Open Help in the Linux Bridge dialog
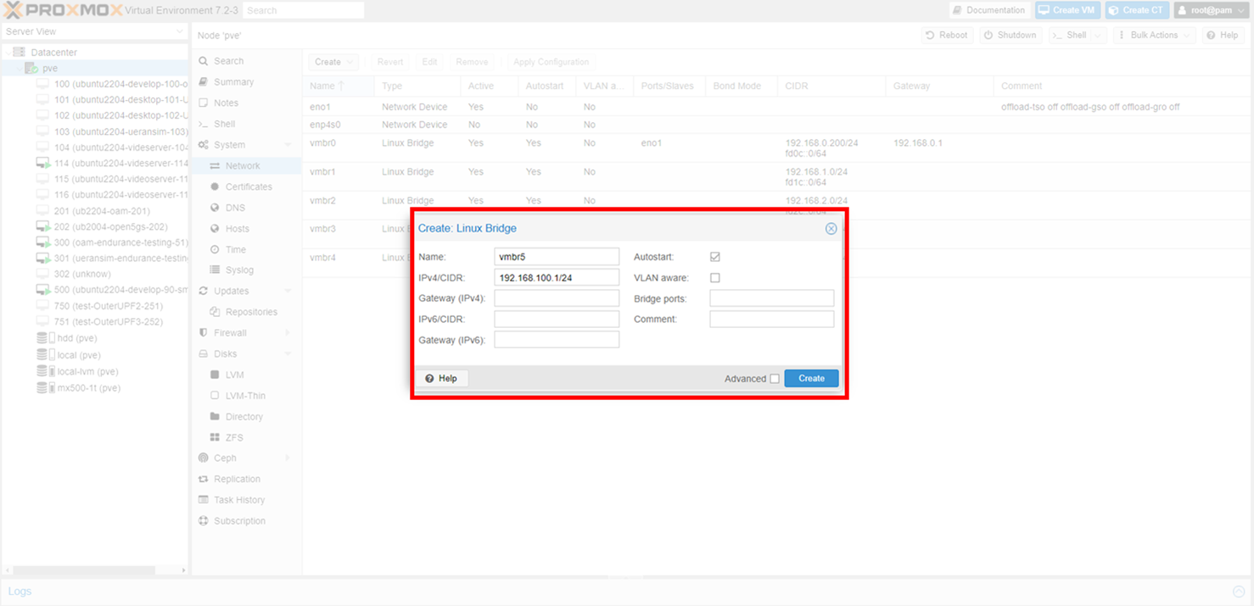The height and width of the screenshot is (606, 1254). pos(442,379)
